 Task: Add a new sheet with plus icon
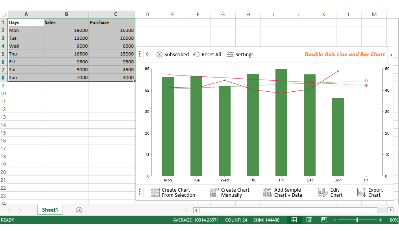click(x=79, y=210)
